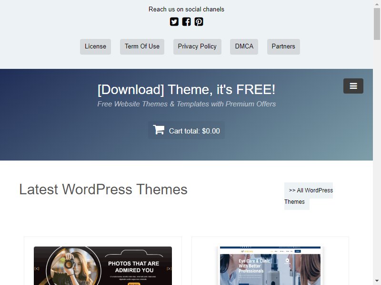This screenshot has height=285, width=381.
Task: Open the Pinterest social icon
Action: pos(199,21)
